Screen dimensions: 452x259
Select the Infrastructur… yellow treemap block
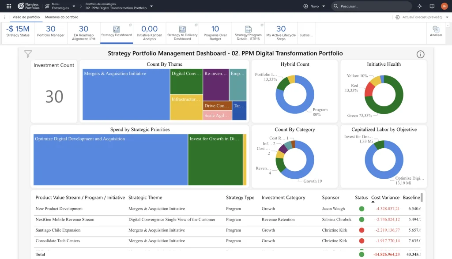[x=186, y=107]
